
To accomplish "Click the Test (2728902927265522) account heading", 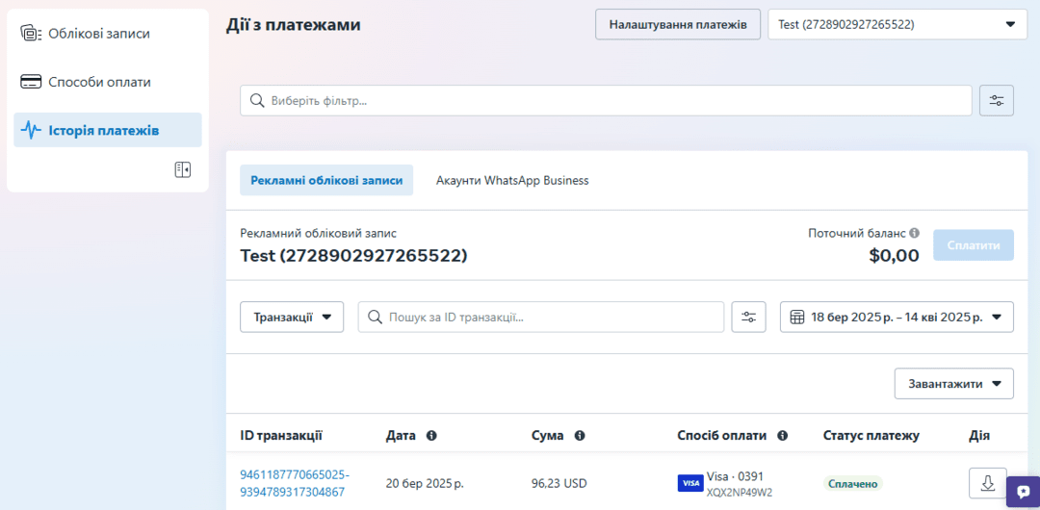I will 353,255.
